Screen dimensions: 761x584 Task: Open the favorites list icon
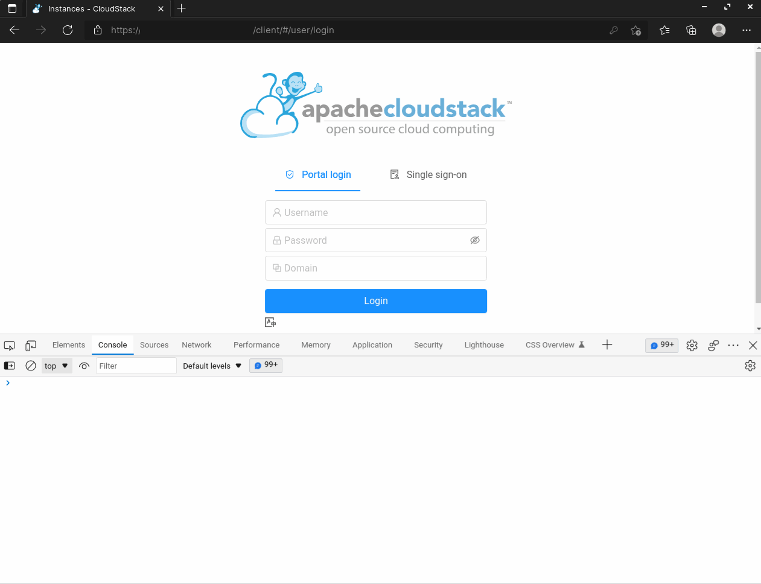pos(664,30)
